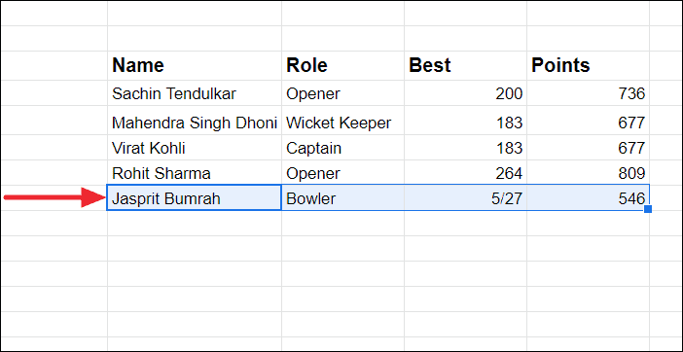Click the Sachin Tendulkar cell
The height and width of the screenshot is (352, 683).
point(195,93)
